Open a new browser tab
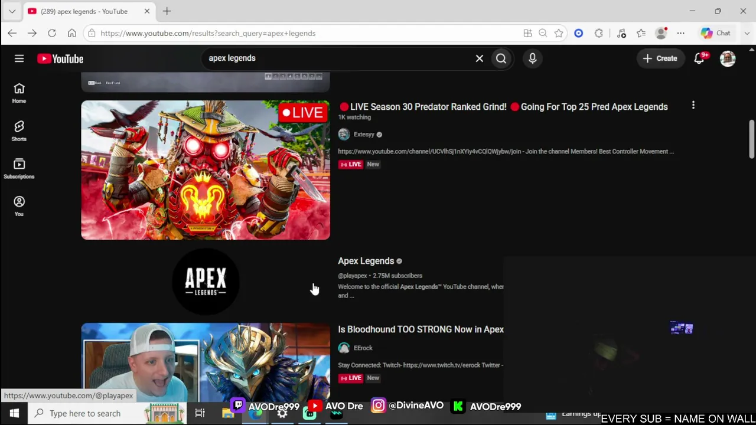The height and width of the screenshot is (425, 756). tap(167, 11)
